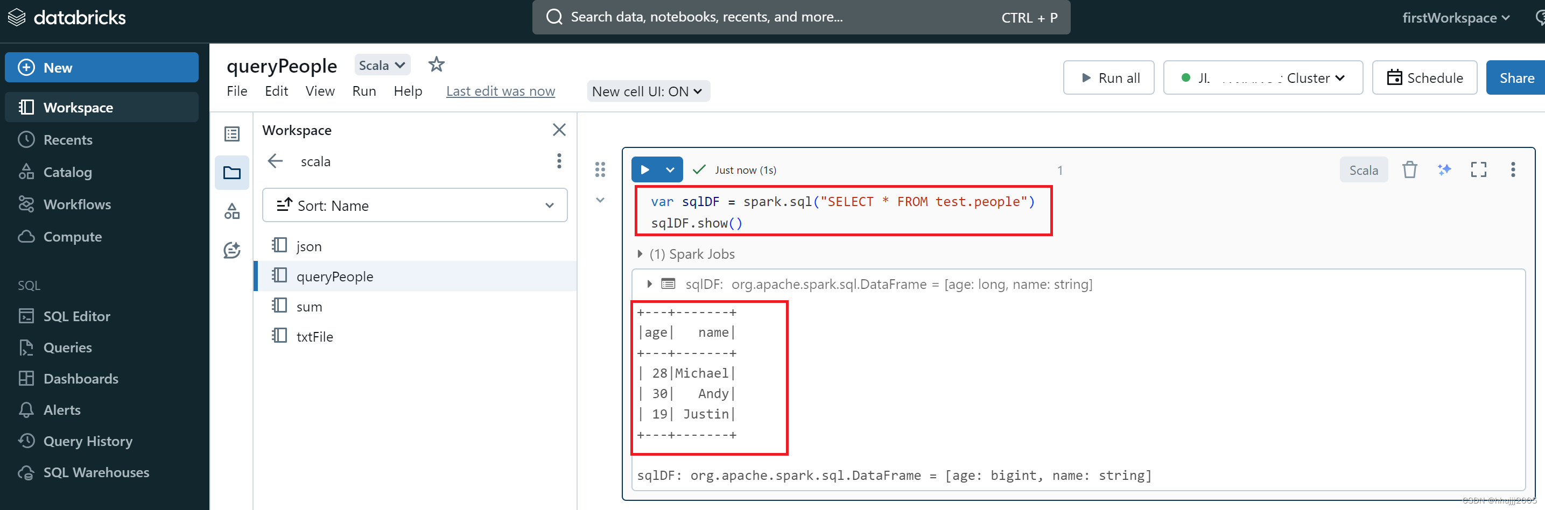Click the 'Just now (1s)' run status
The width and height of the screenshot is (1545, 510).
(x=745, y=170)
